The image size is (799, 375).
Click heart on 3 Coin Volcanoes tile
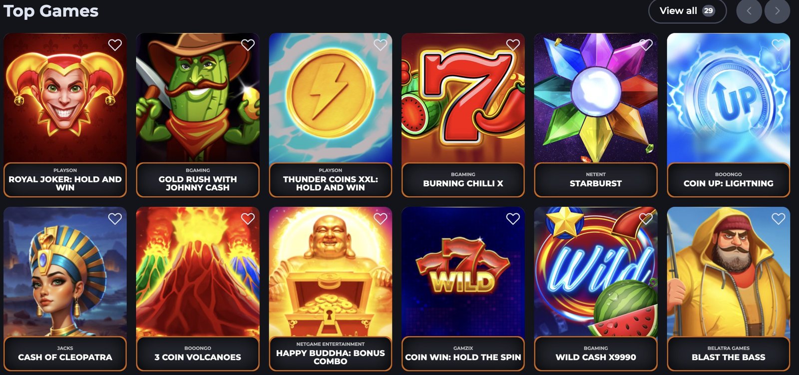pos(248,219)
